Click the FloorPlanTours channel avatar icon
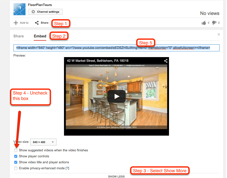227x178 pixels. [x=19, y=9]
